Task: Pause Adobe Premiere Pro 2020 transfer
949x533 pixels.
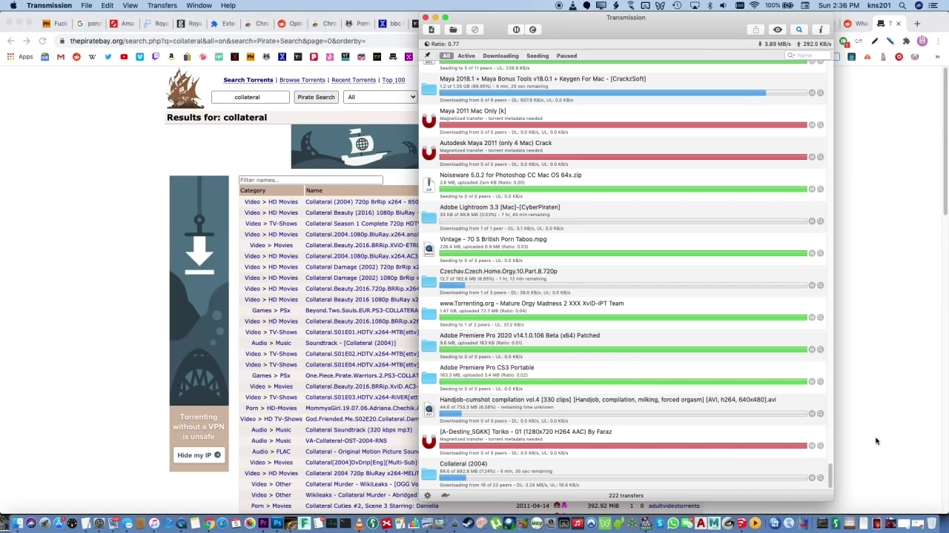Action: coord(812,349)
